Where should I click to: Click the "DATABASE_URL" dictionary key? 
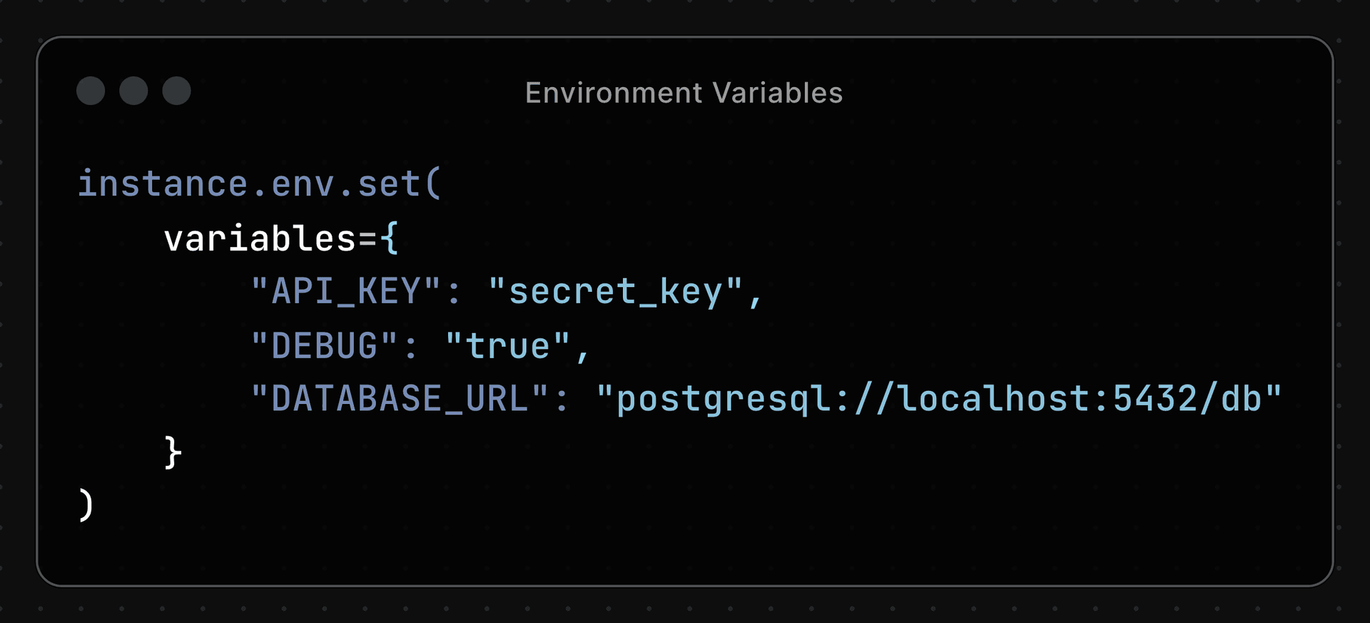[x=400, y=399]
